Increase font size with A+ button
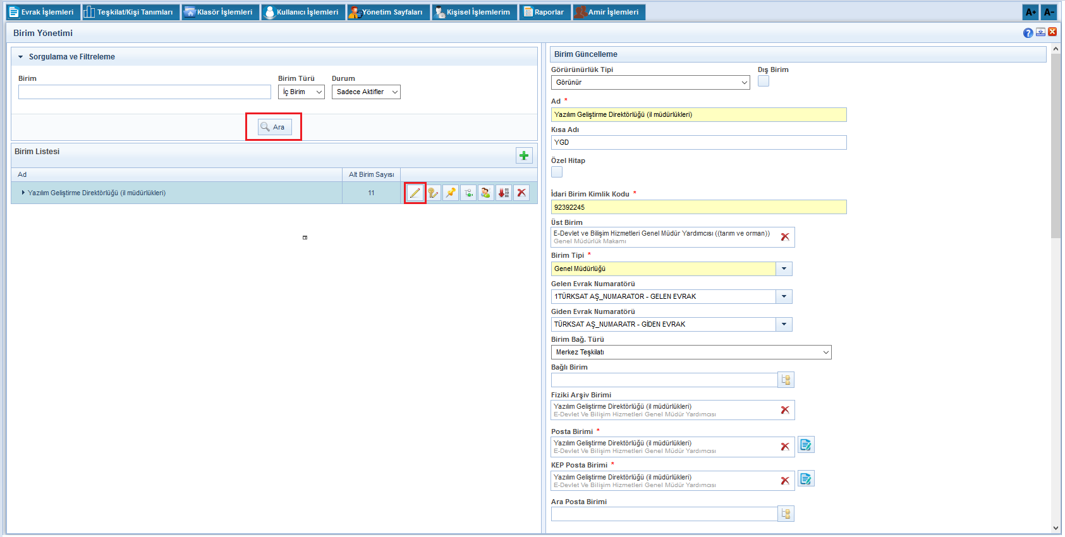The width and height of the screenshot is (1065, 537). (x=1030, y=12)
